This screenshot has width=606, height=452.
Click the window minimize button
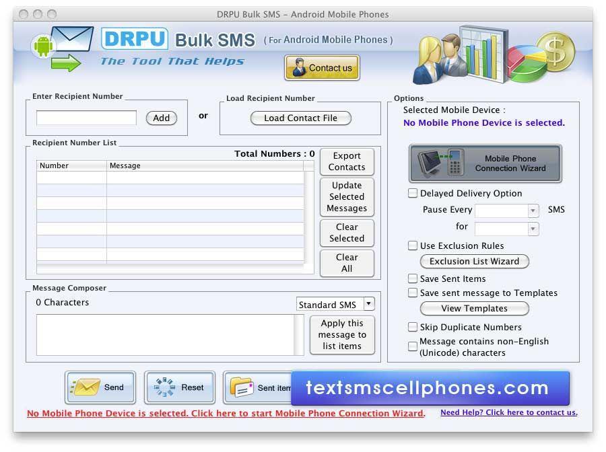[38, 14]
